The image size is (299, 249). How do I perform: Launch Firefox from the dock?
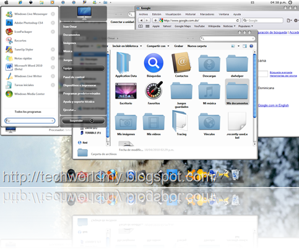112,175
